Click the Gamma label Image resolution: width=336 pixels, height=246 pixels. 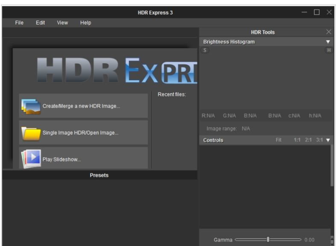tap(223, 240)
